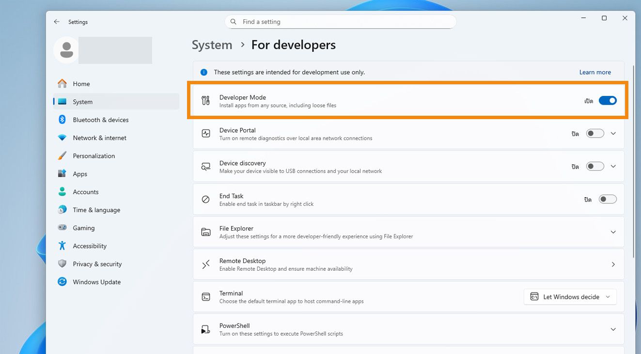
Task: Click the Accessibility figure icon
Action: (62, 246)
